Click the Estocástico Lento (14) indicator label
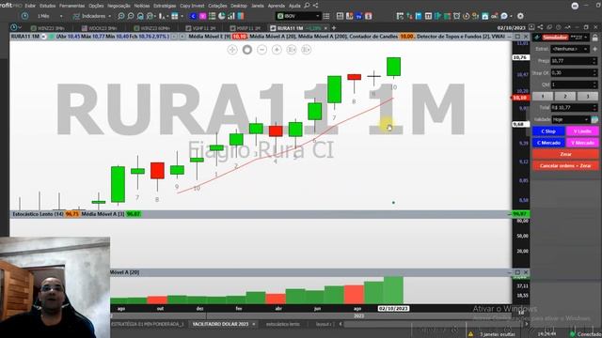 click(x=38, y=214)
